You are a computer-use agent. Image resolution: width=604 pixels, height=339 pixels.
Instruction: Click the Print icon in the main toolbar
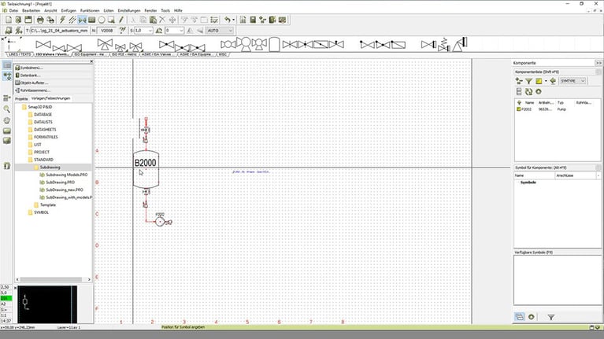40,20
